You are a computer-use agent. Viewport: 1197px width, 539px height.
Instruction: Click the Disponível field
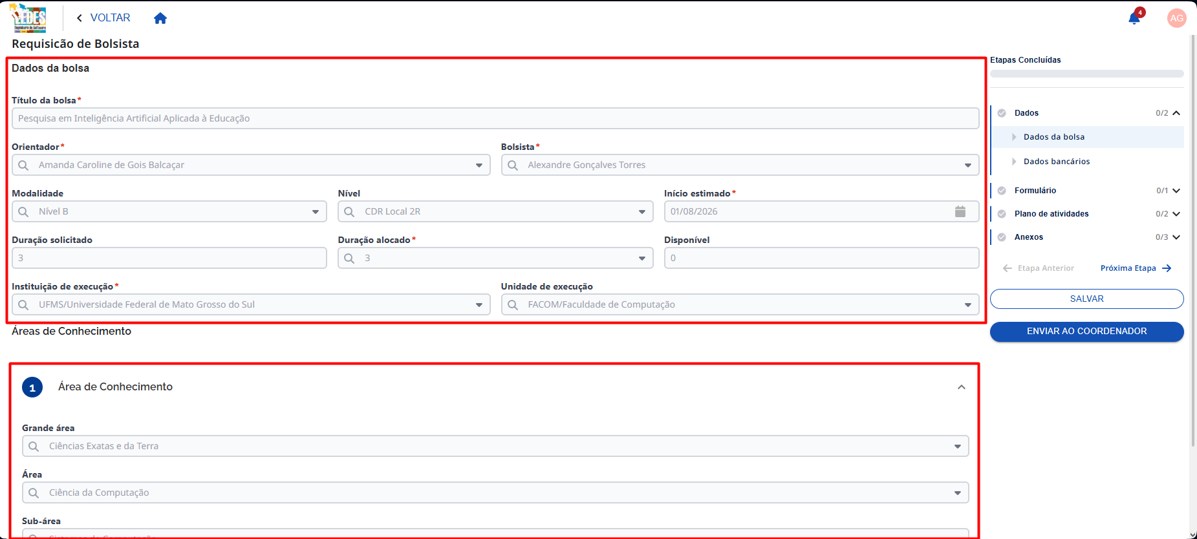pos(821,258)
